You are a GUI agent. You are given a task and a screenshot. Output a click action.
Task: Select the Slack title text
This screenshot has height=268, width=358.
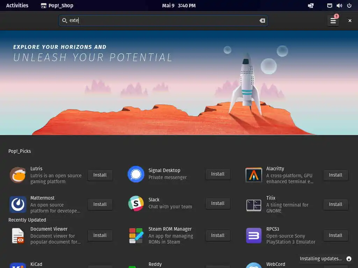coord(154,200)
